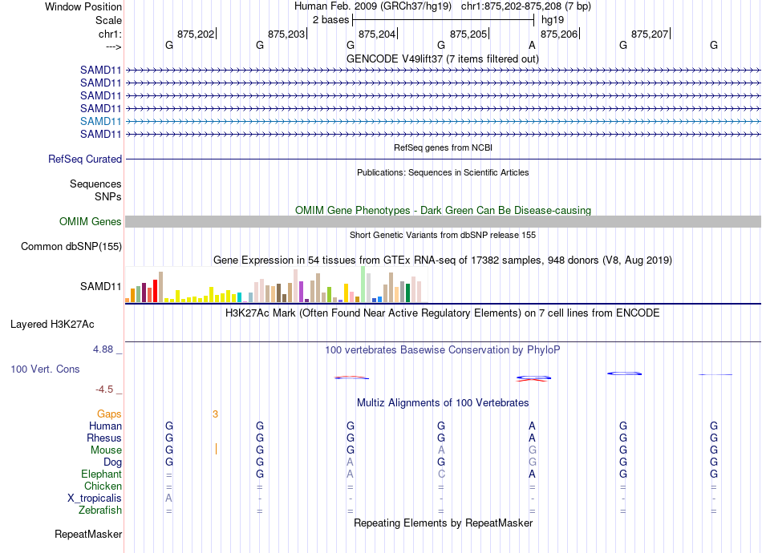Select the RefSeq Curated track label
Image resolution: width=762 pixels, height=553 pixels.
(85, 159)
